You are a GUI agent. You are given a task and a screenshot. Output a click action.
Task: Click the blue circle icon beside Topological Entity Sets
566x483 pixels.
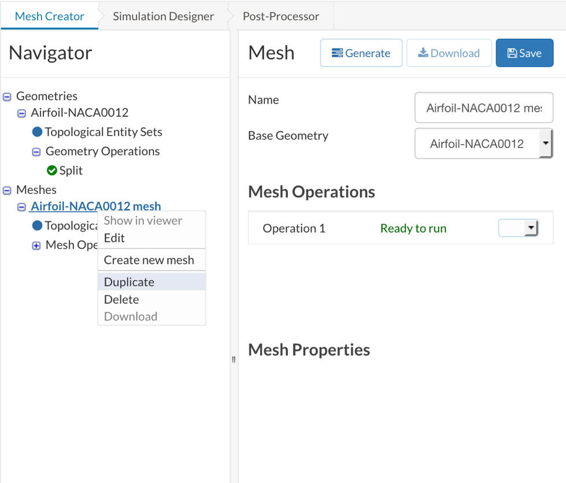(37, 132)
